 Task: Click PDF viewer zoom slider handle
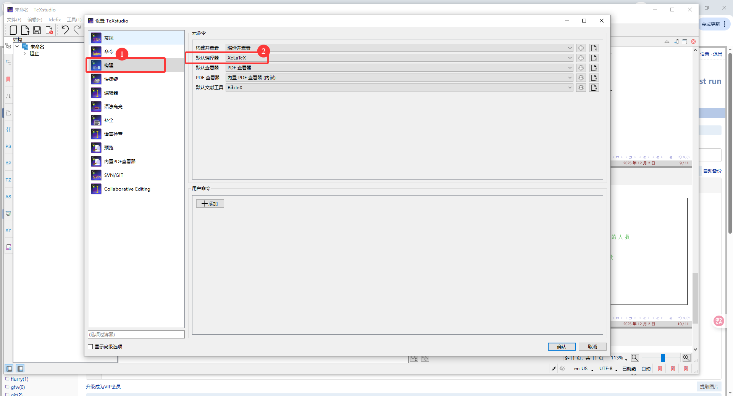point(663,358)
